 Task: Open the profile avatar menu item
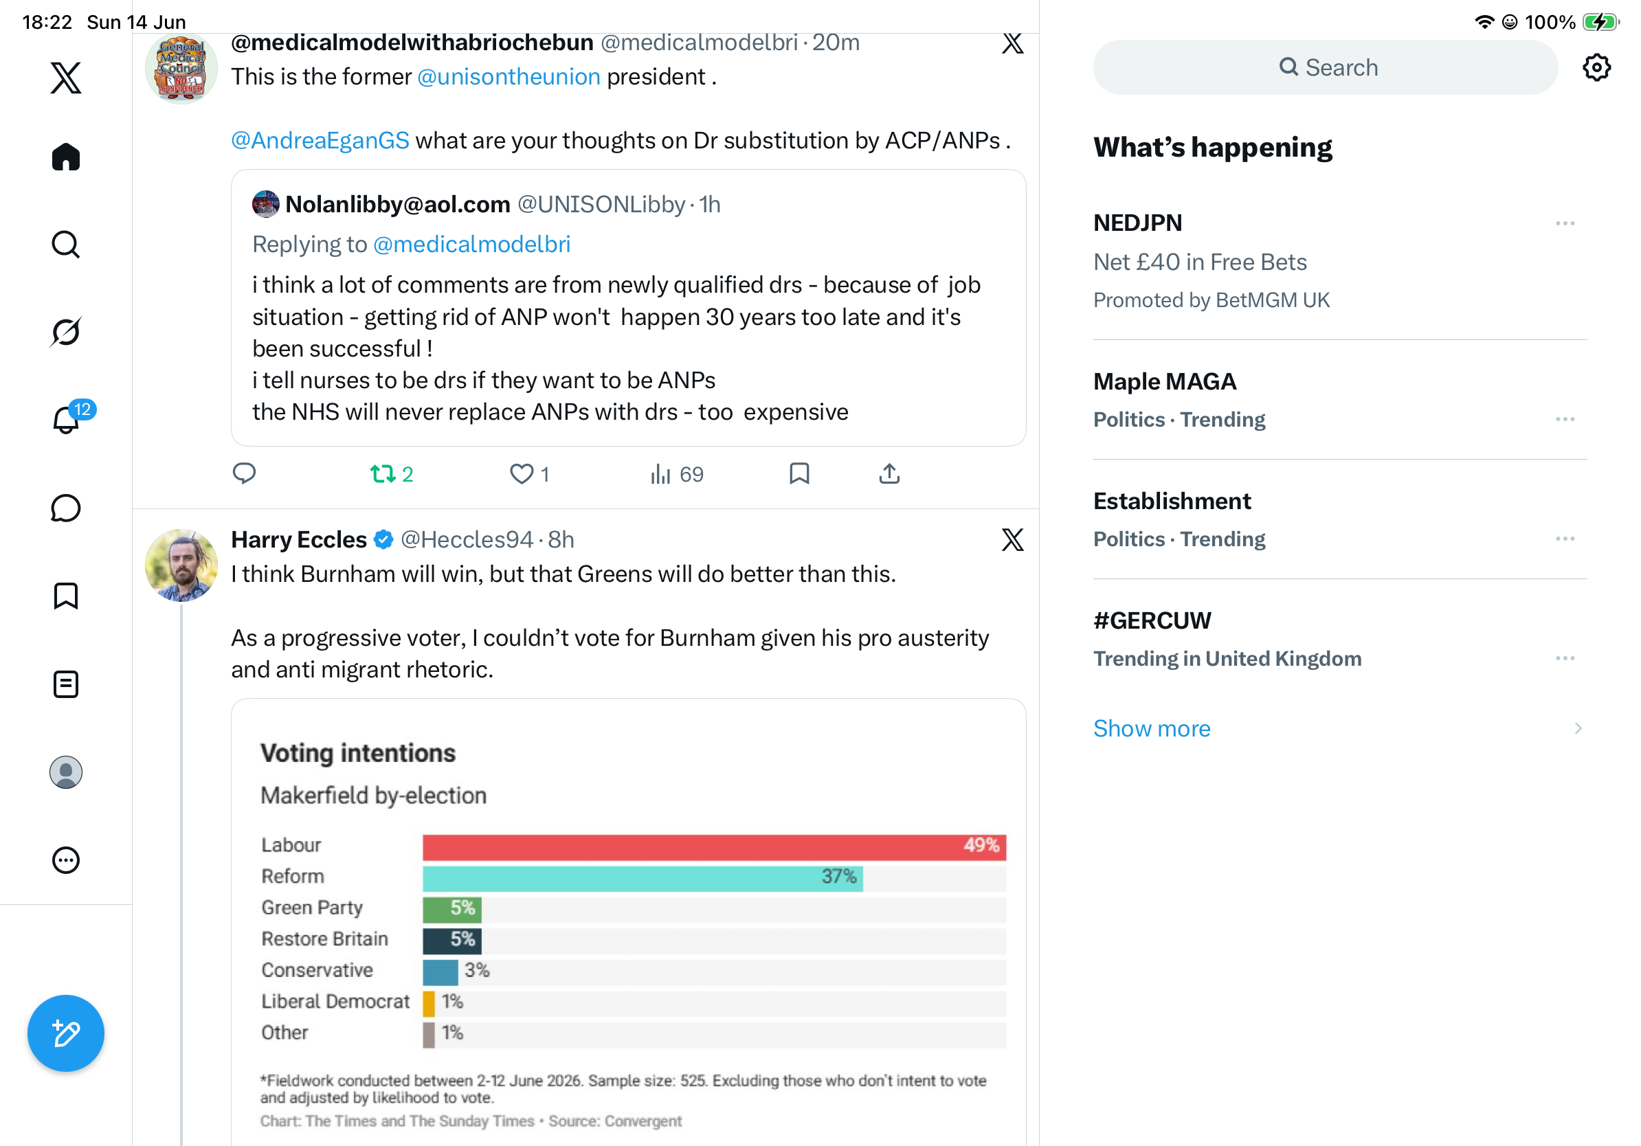[66, 772]
